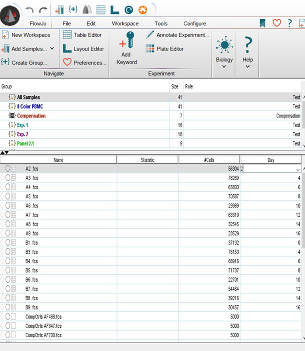Image resolution: width=305 pixels, height=351 pixels.
Task: Click the Layout Editor ribbon icon
Action: (x=67, y=49)
